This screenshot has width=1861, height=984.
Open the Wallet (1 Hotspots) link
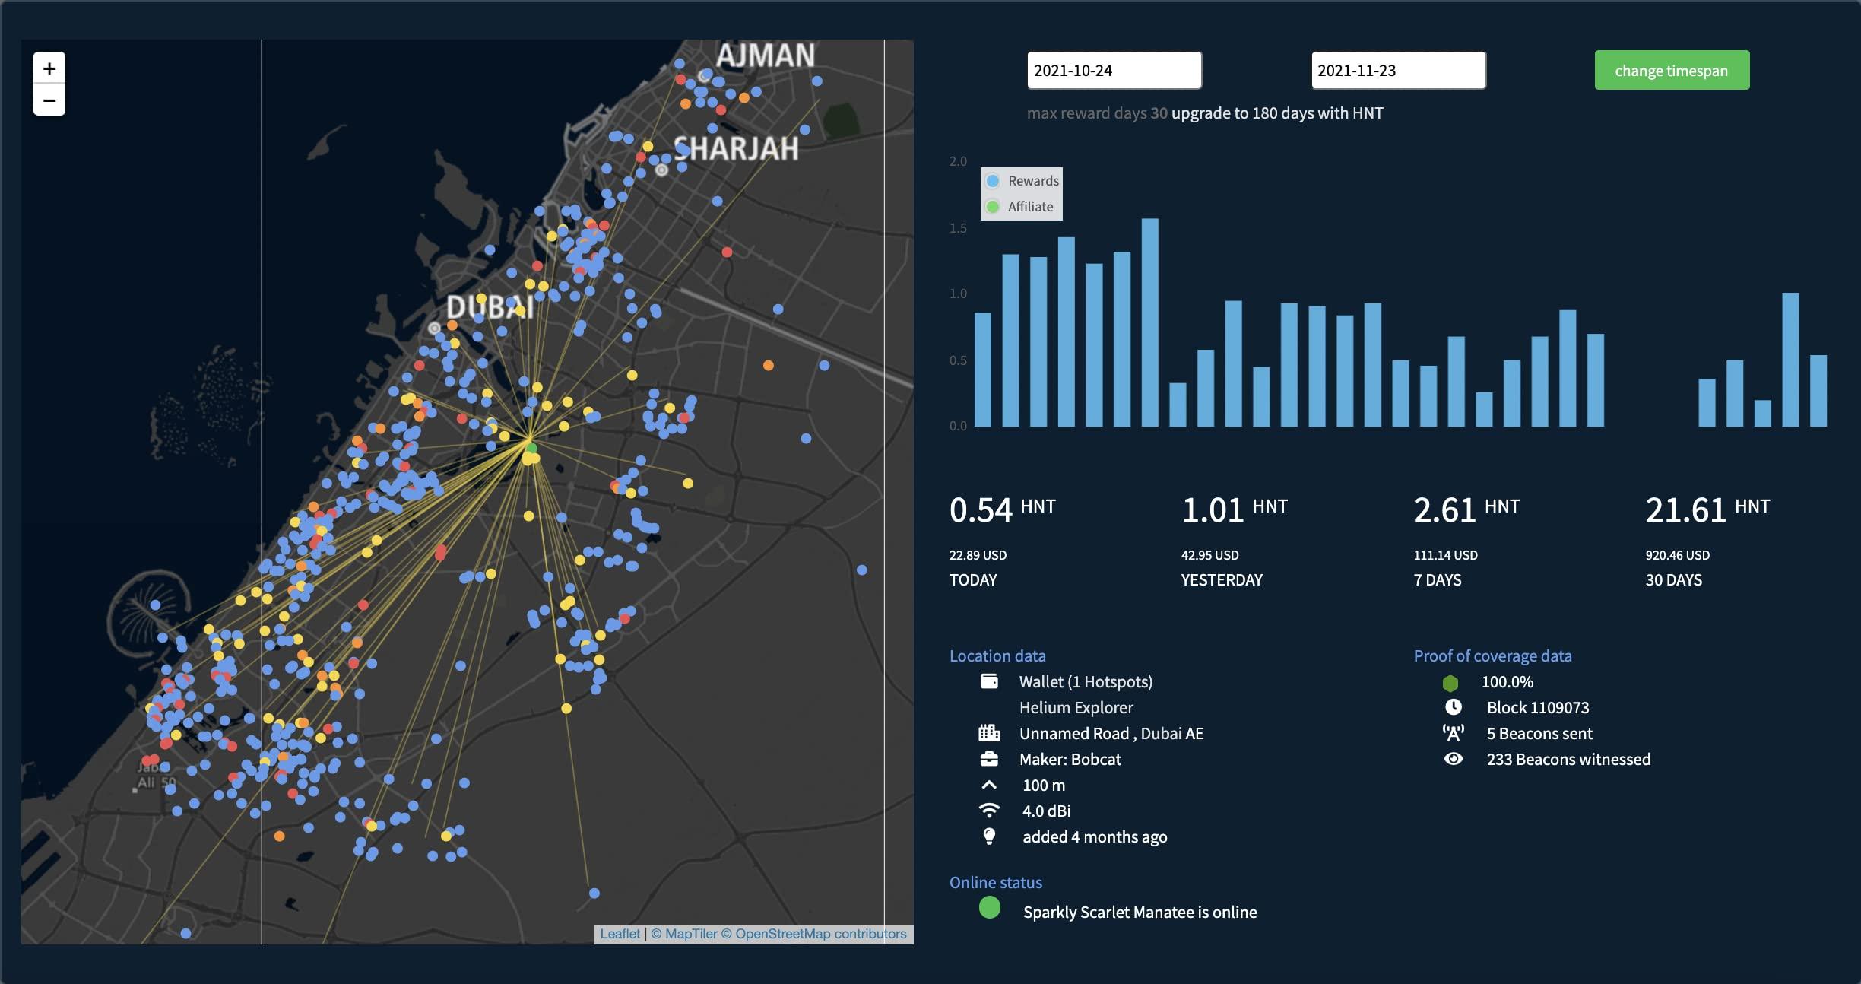pos(1086,682)
